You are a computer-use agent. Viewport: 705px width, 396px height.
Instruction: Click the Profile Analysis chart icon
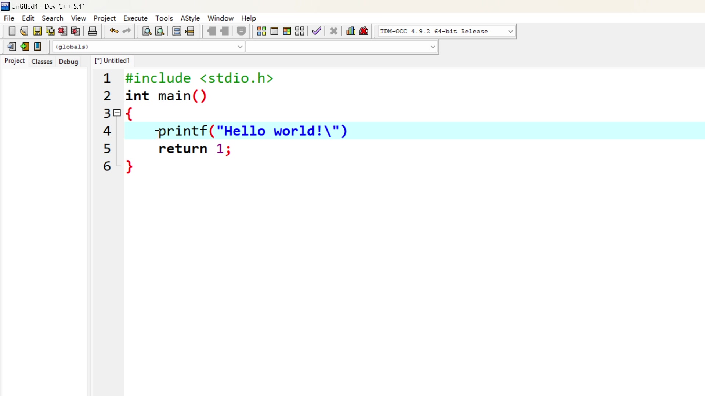pos(351,31)
